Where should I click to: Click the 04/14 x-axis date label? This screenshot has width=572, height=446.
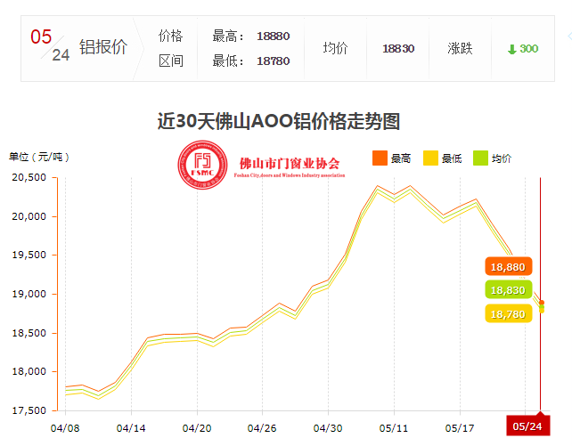pyautogui.click(x=131, y=428)
